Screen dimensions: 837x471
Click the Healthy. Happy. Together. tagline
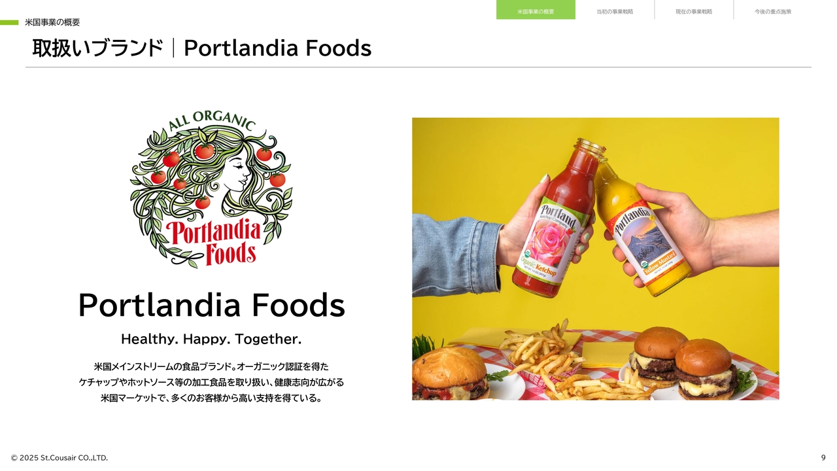211,339
